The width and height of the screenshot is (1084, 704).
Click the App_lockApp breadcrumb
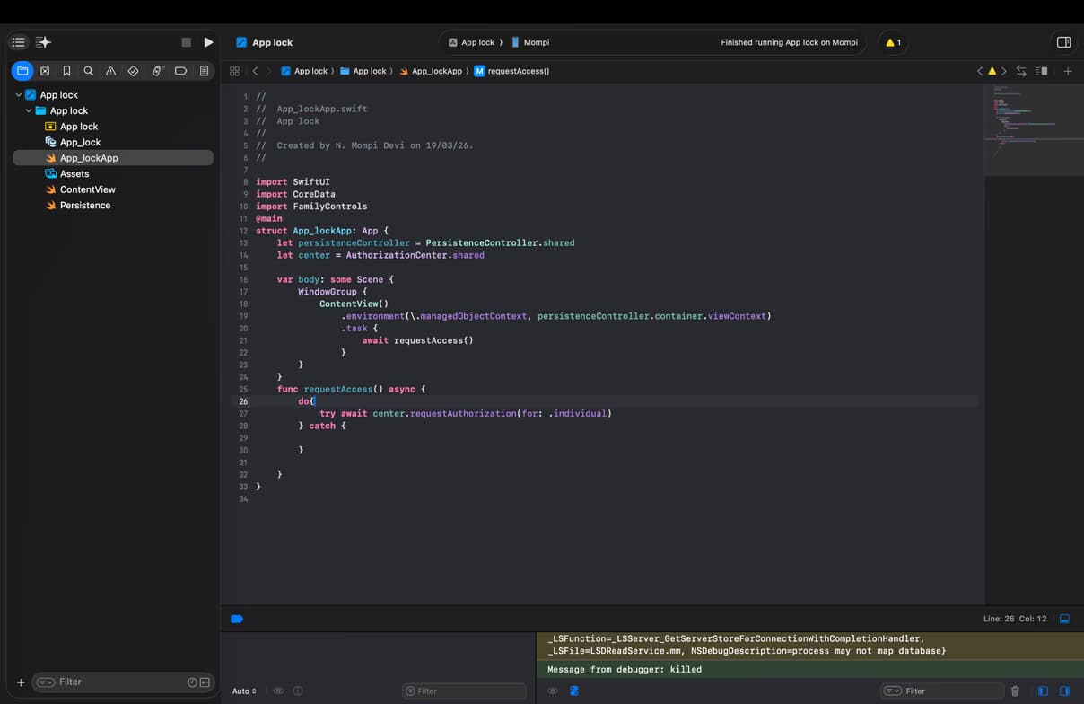coord(431,71)
